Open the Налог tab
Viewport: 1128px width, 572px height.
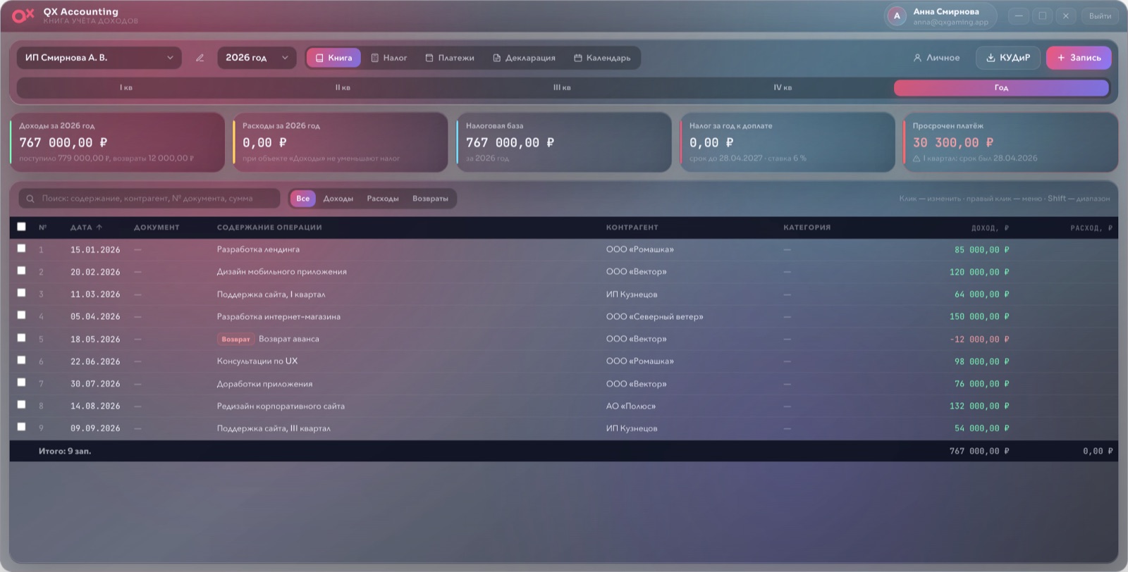click(389, 58)
